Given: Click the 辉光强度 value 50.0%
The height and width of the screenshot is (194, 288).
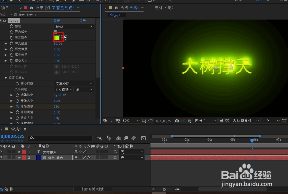Looking at the screenshot, I should tap(58, 44).
